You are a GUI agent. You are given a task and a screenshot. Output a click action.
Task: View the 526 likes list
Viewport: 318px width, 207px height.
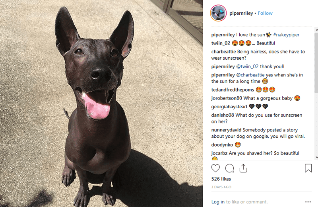tap(221, 179)
